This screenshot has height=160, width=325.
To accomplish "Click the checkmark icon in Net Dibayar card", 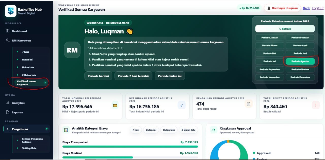I will 182,105.
